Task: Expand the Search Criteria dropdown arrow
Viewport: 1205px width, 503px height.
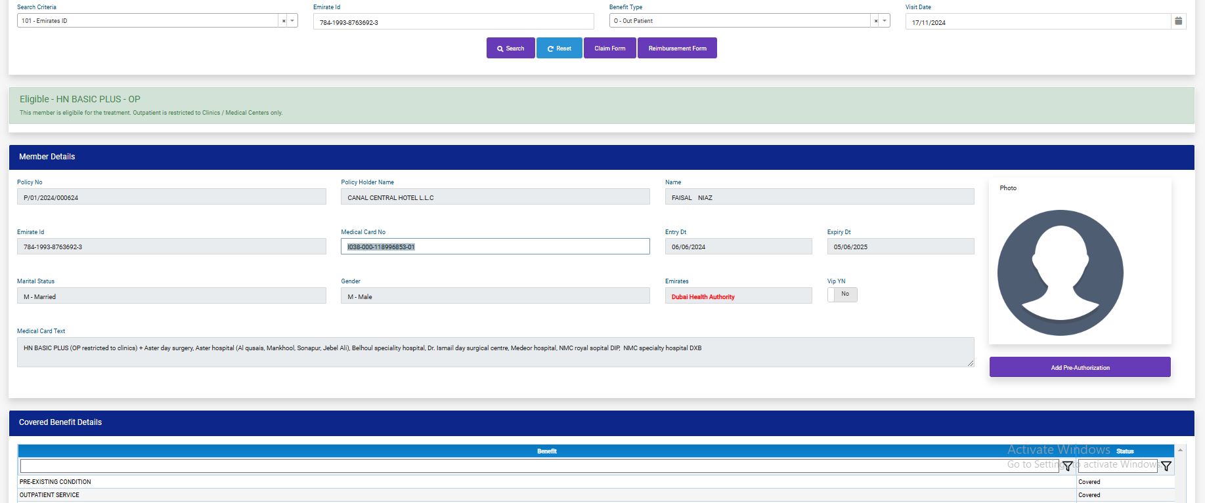Action: [292, 21]
